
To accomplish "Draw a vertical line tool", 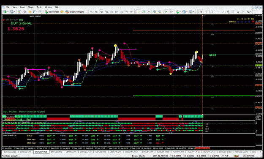I will coord(212,12).
